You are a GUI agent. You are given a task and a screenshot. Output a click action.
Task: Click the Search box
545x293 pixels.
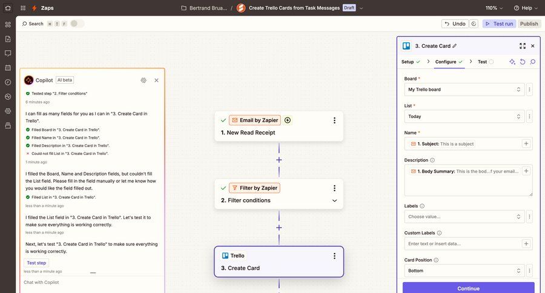click(33, 24)
